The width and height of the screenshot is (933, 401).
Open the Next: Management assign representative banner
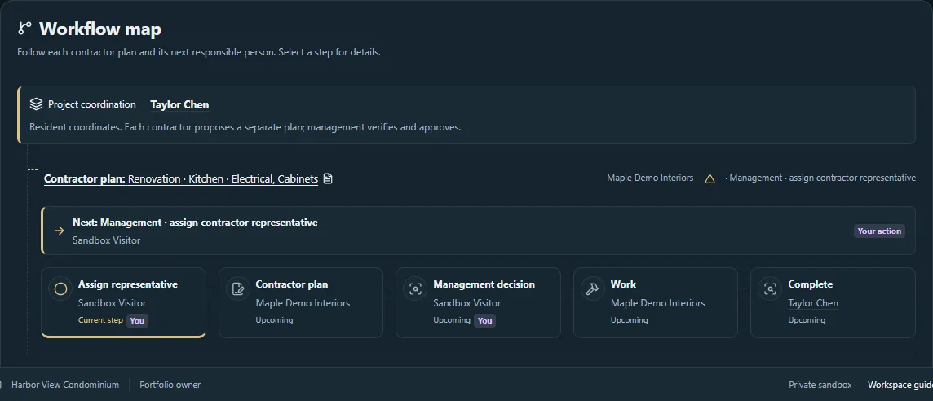(x=478, y=231)
